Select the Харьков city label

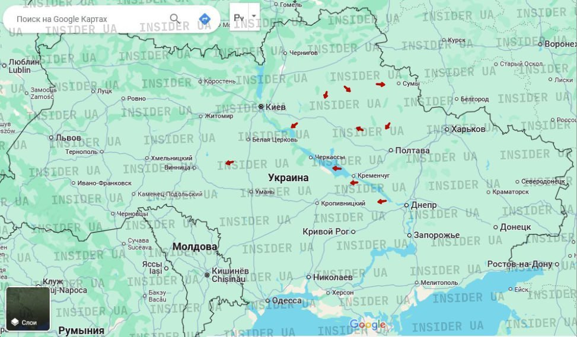468,129
